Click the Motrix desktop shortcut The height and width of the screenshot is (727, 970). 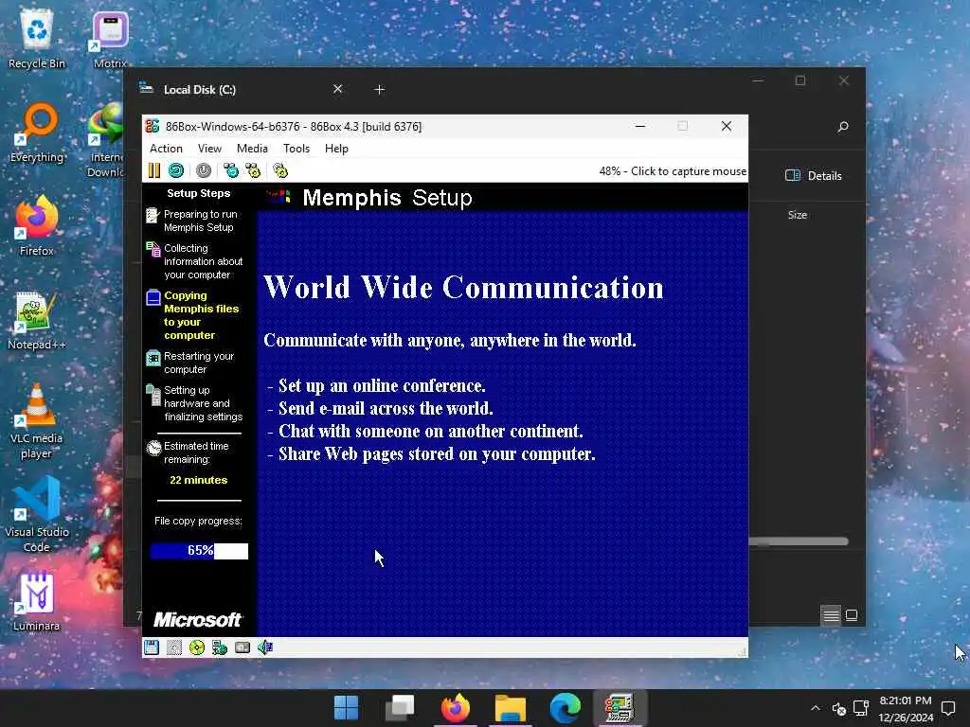pyautogui.click(x=110, y=40)
